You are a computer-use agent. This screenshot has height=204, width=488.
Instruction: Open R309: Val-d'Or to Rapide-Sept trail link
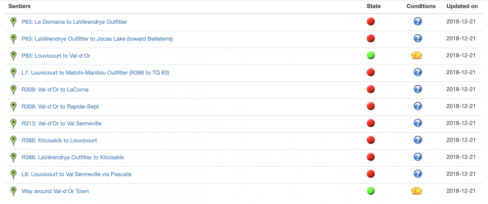pyautogui.click(x=60, y=106)
